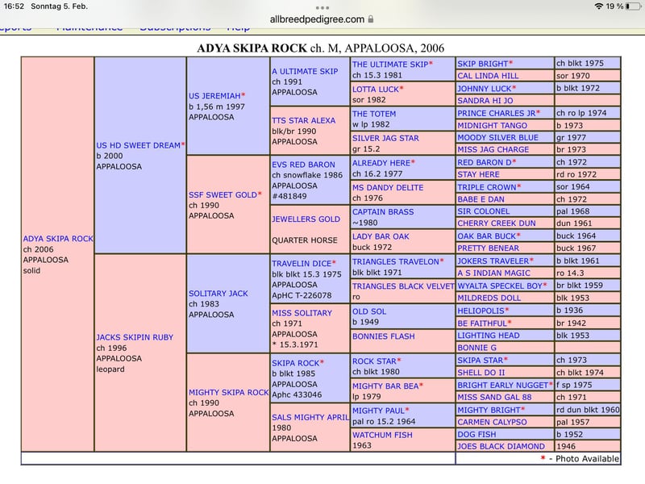Open the Maintenance menu item

pyautogui.click(x=89, y=29)
